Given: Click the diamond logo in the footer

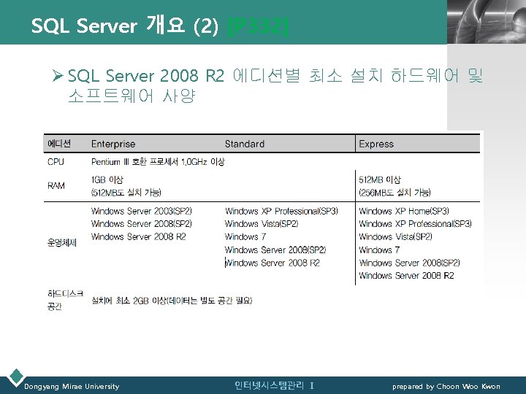Looking at the screenshot, I should tap(16, 376).
